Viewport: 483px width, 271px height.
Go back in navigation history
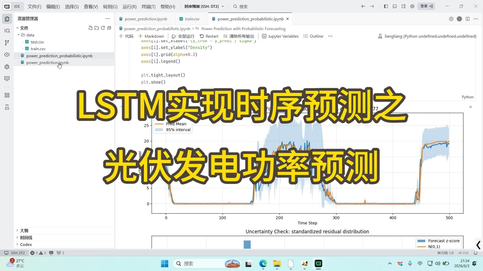363,6
